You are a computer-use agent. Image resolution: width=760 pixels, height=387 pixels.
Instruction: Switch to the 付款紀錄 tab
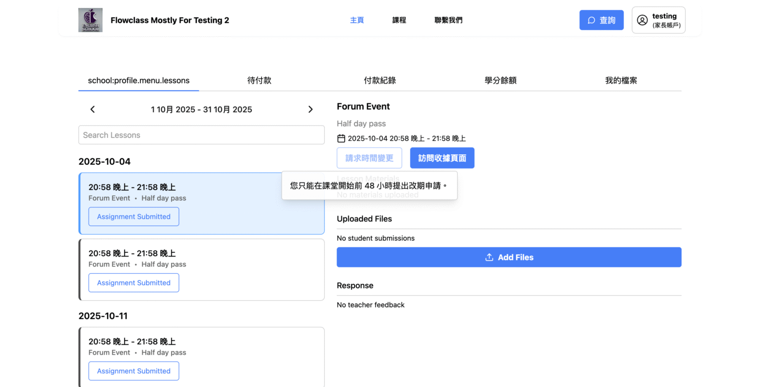(379, 81)
